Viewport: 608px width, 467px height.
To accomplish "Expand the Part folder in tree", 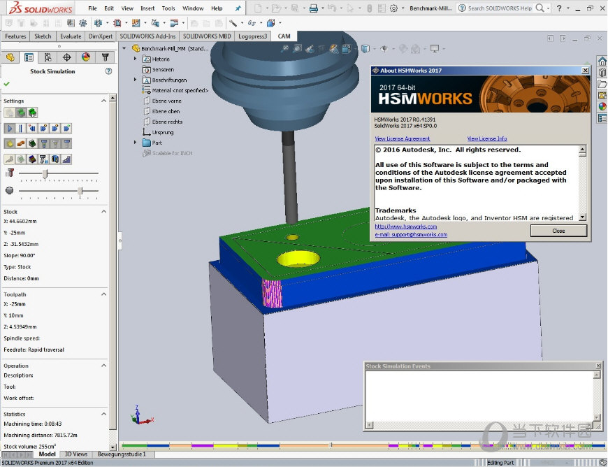I will pos(136,143).
